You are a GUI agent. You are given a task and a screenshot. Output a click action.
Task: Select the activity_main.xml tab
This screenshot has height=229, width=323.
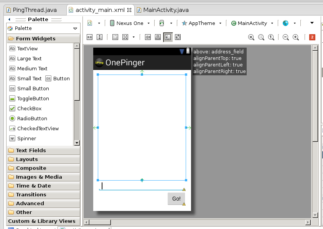click(100, 10)
